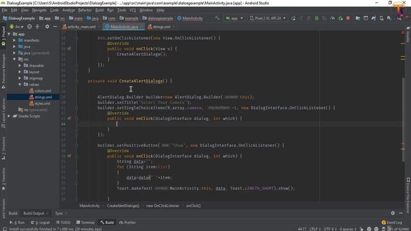Toggle the Structure side tab
This screenshot has height=231, width=411.
click(3, 148)
